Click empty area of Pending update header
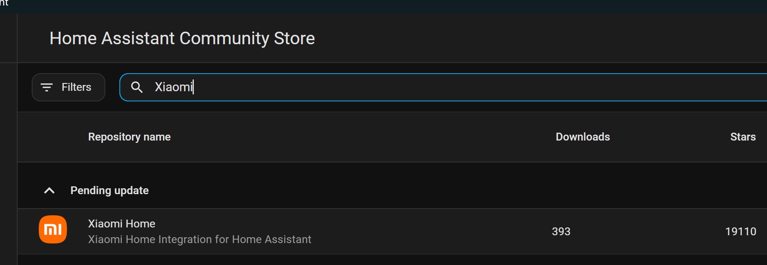Viewport: 767px width, 265px height. tap(392, 191)
